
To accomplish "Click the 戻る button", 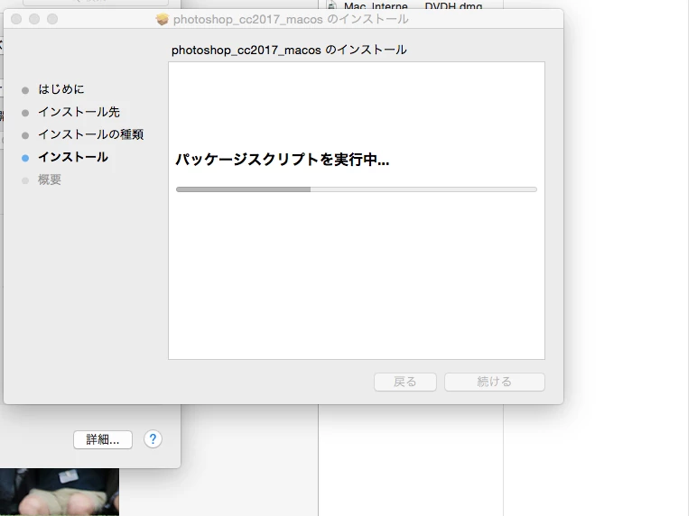I will click(x=405, y=382).
